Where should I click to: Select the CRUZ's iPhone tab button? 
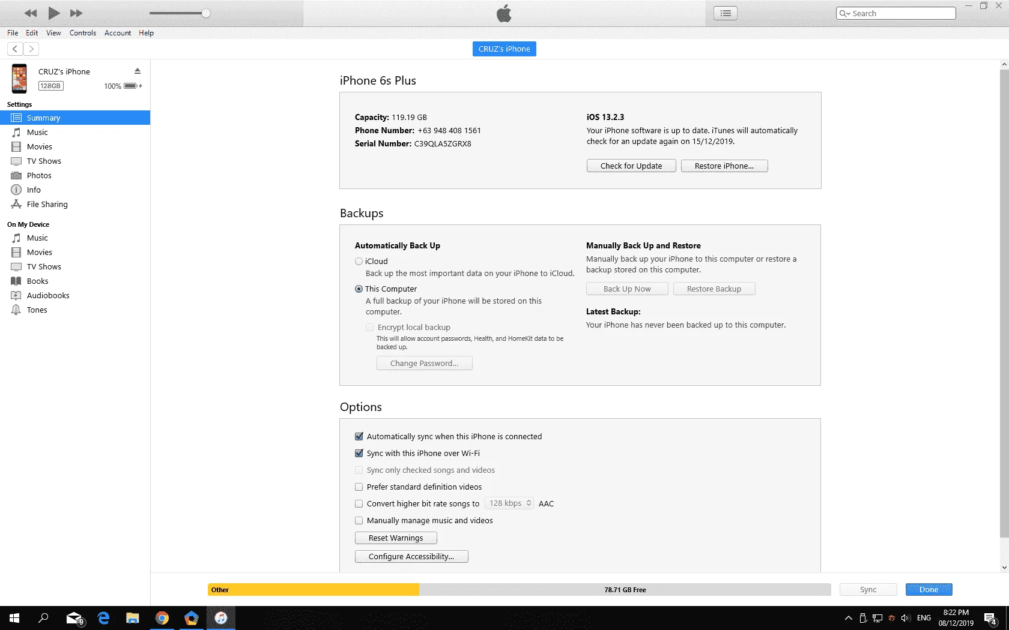coord(504,49)
